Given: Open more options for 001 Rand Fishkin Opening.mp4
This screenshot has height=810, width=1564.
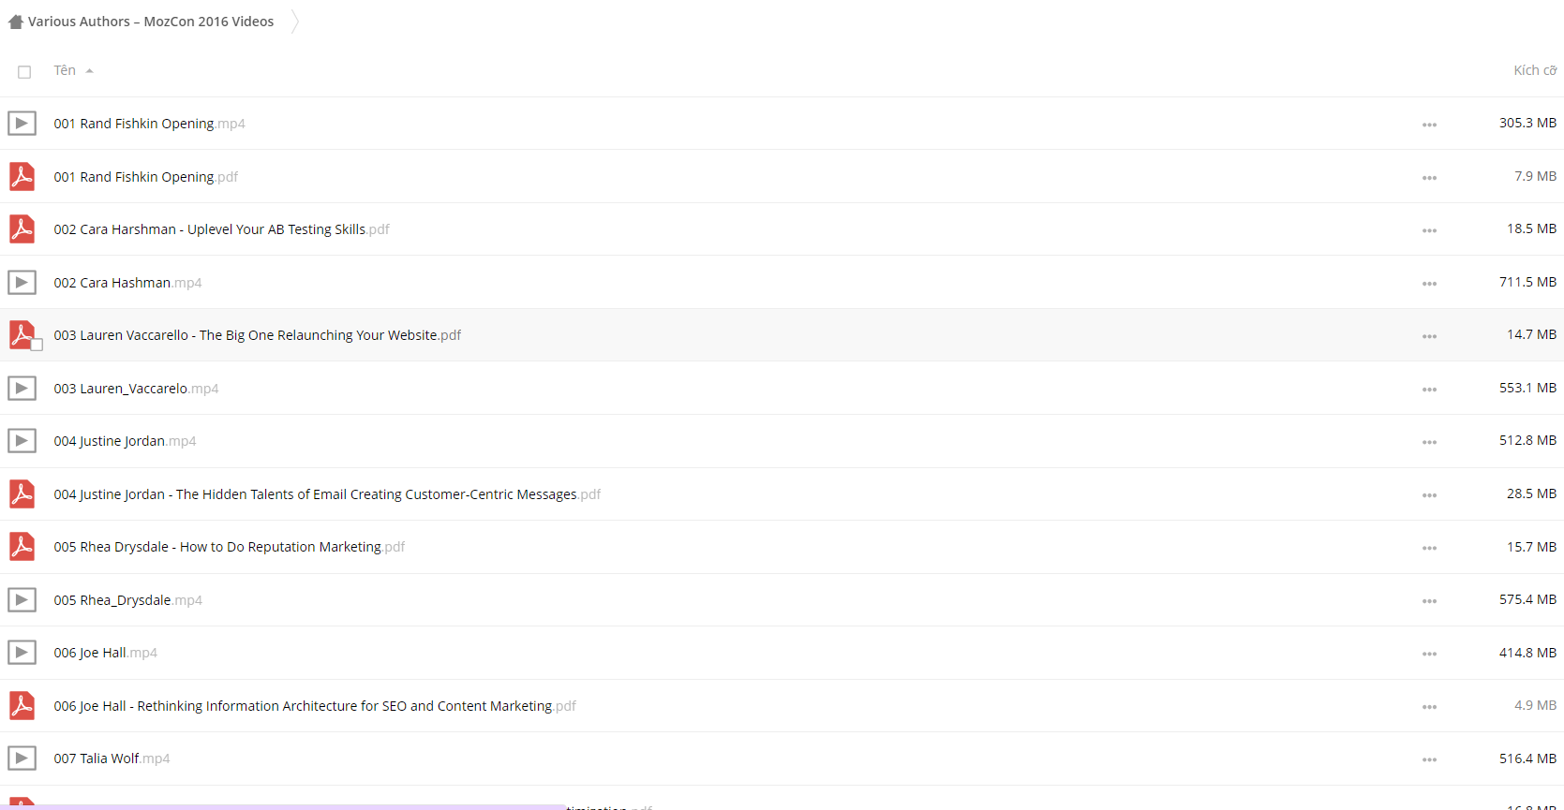Looking at the screenshot, I should tap(1429, 125).
